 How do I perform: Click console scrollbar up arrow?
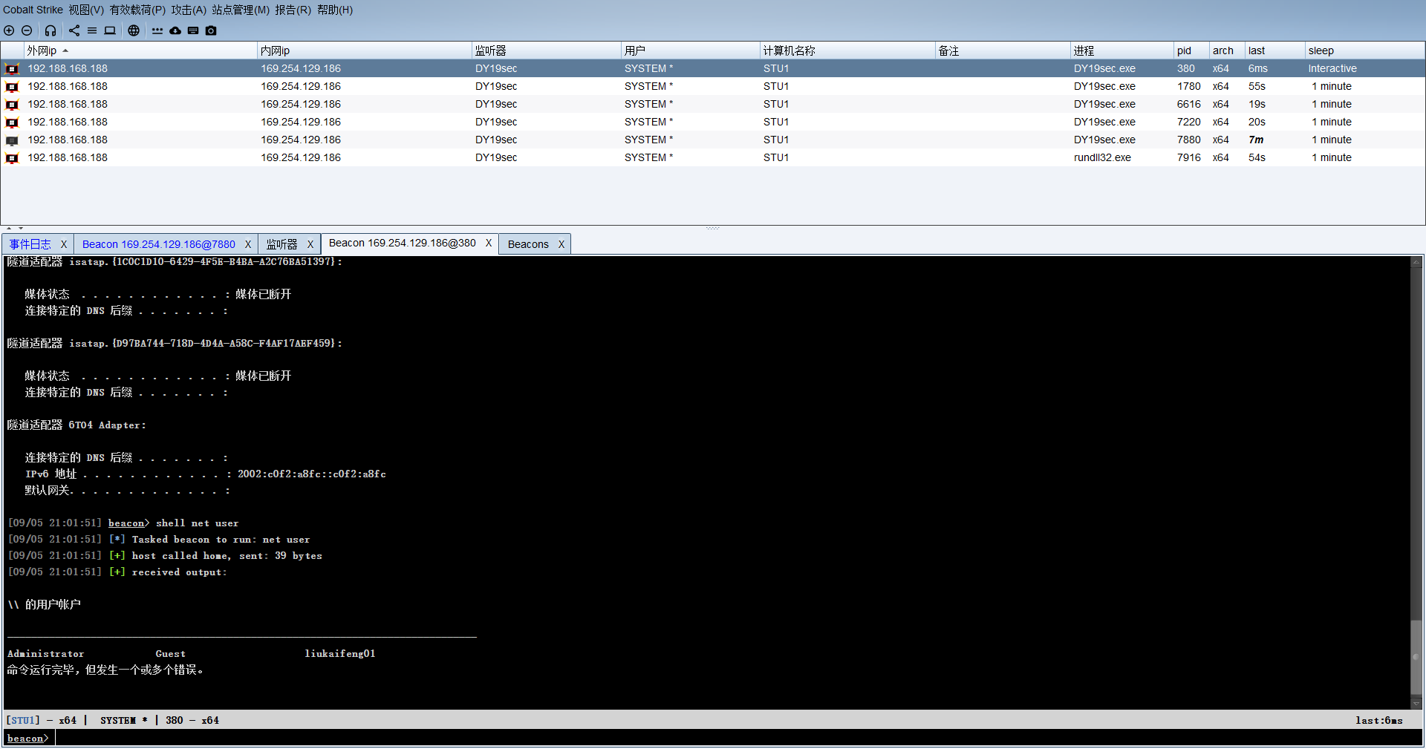click(x=1416, y=262)
